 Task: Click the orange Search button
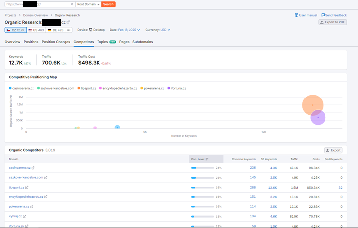click(x=108, y=4)
